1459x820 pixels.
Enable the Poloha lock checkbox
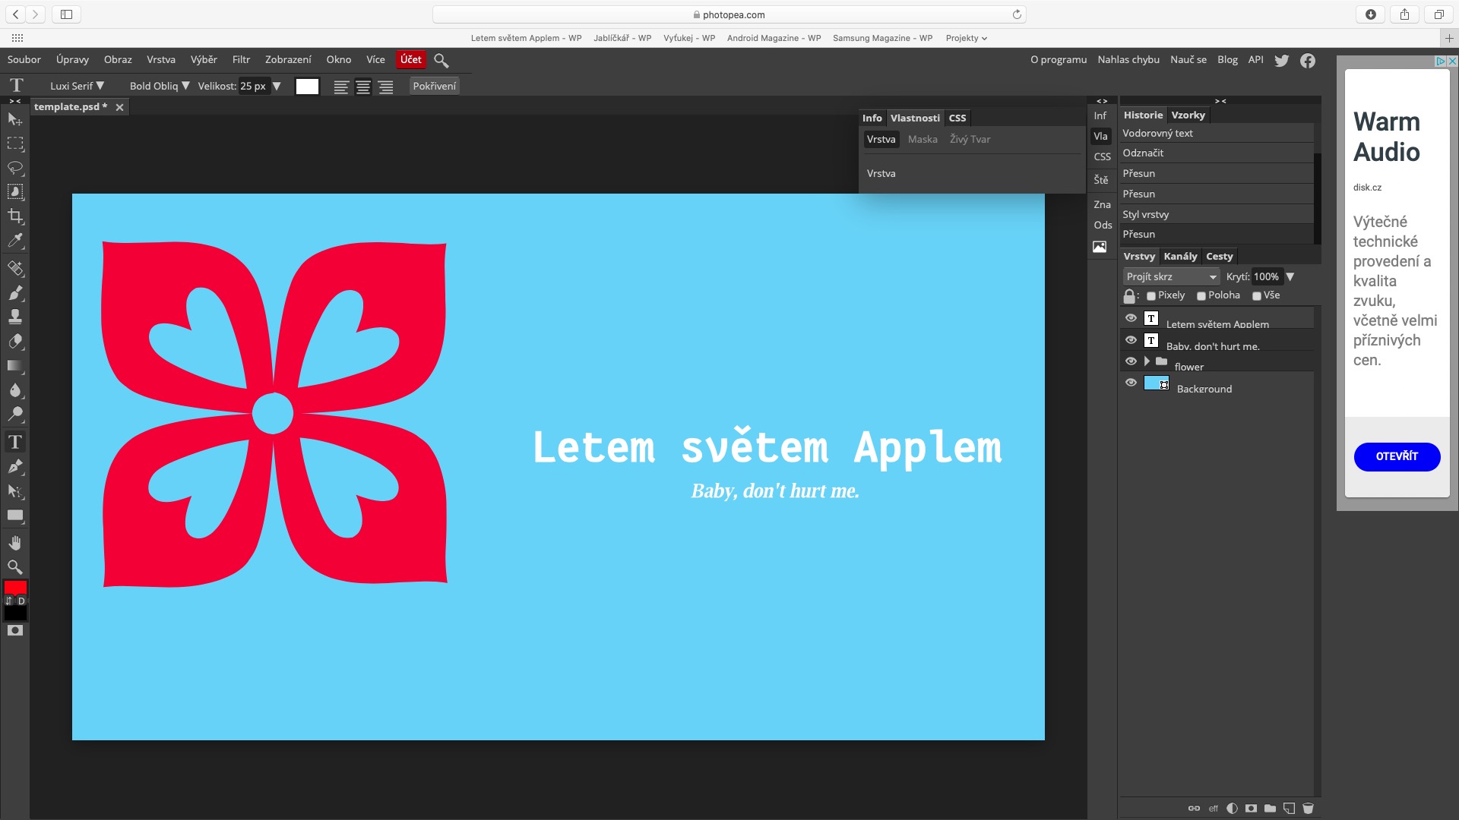coord(1201,296)
